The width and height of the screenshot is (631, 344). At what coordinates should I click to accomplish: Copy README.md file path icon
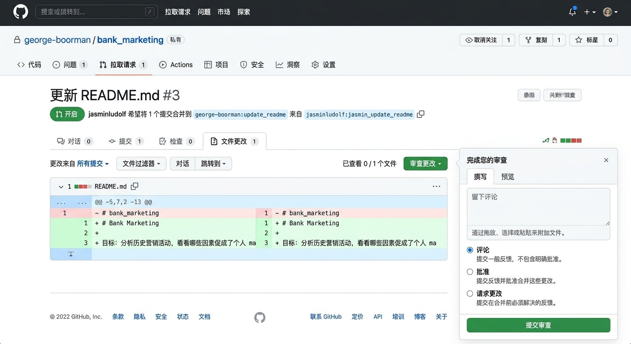[134, 186]
